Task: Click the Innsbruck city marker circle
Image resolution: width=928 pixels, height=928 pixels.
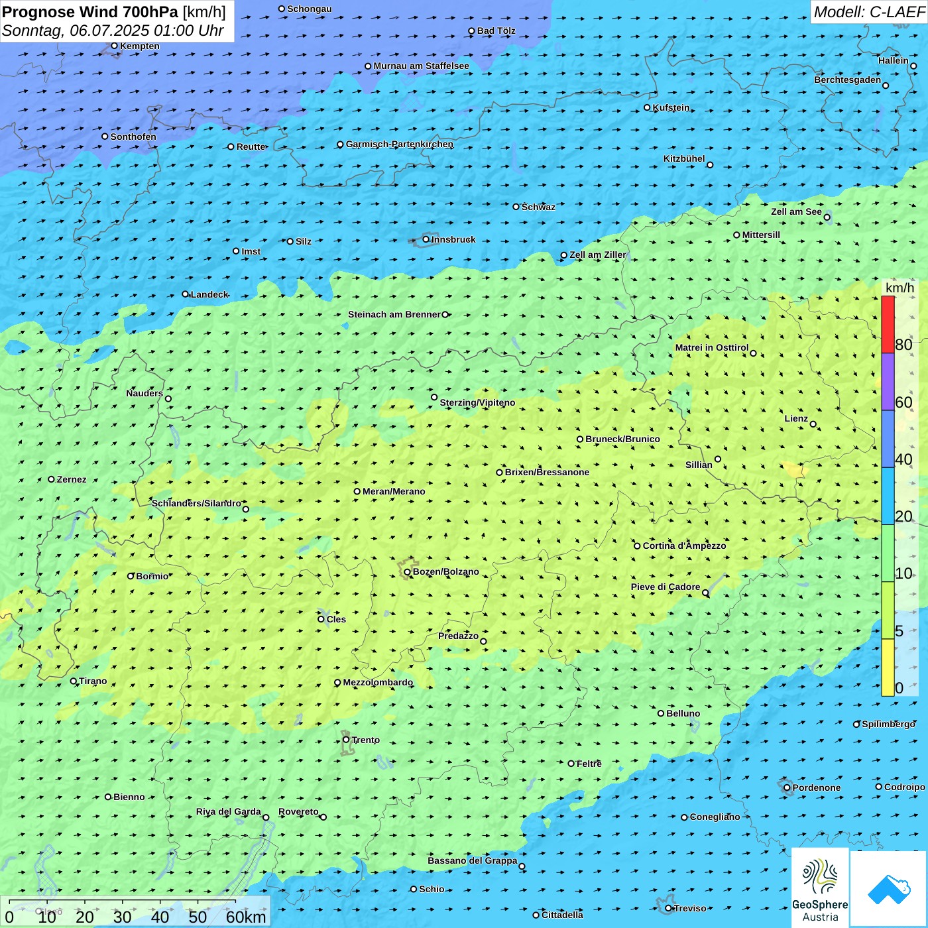Action: point(426,239)
